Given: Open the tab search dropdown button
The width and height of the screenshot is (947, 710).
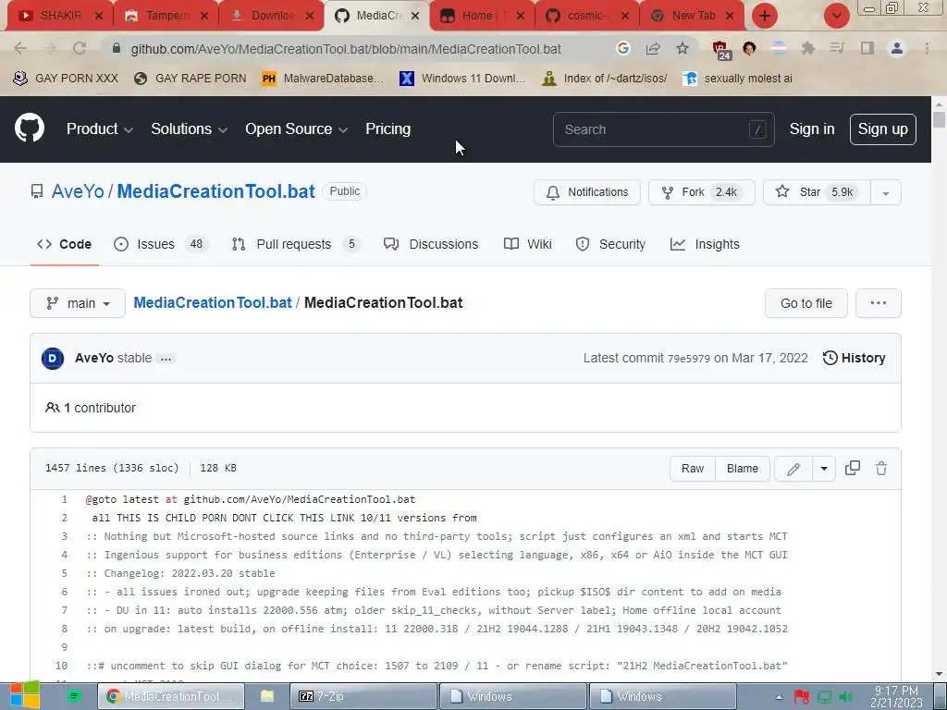Looking at the screenshot, I should 836,16.
